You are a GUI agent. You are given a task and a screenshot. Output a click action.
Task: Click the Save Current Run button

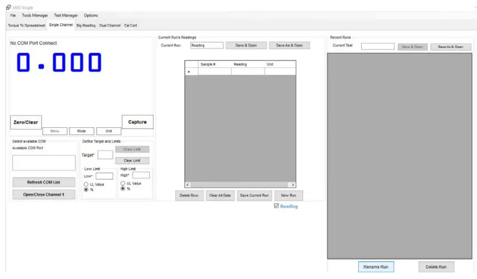click(254, 196)
